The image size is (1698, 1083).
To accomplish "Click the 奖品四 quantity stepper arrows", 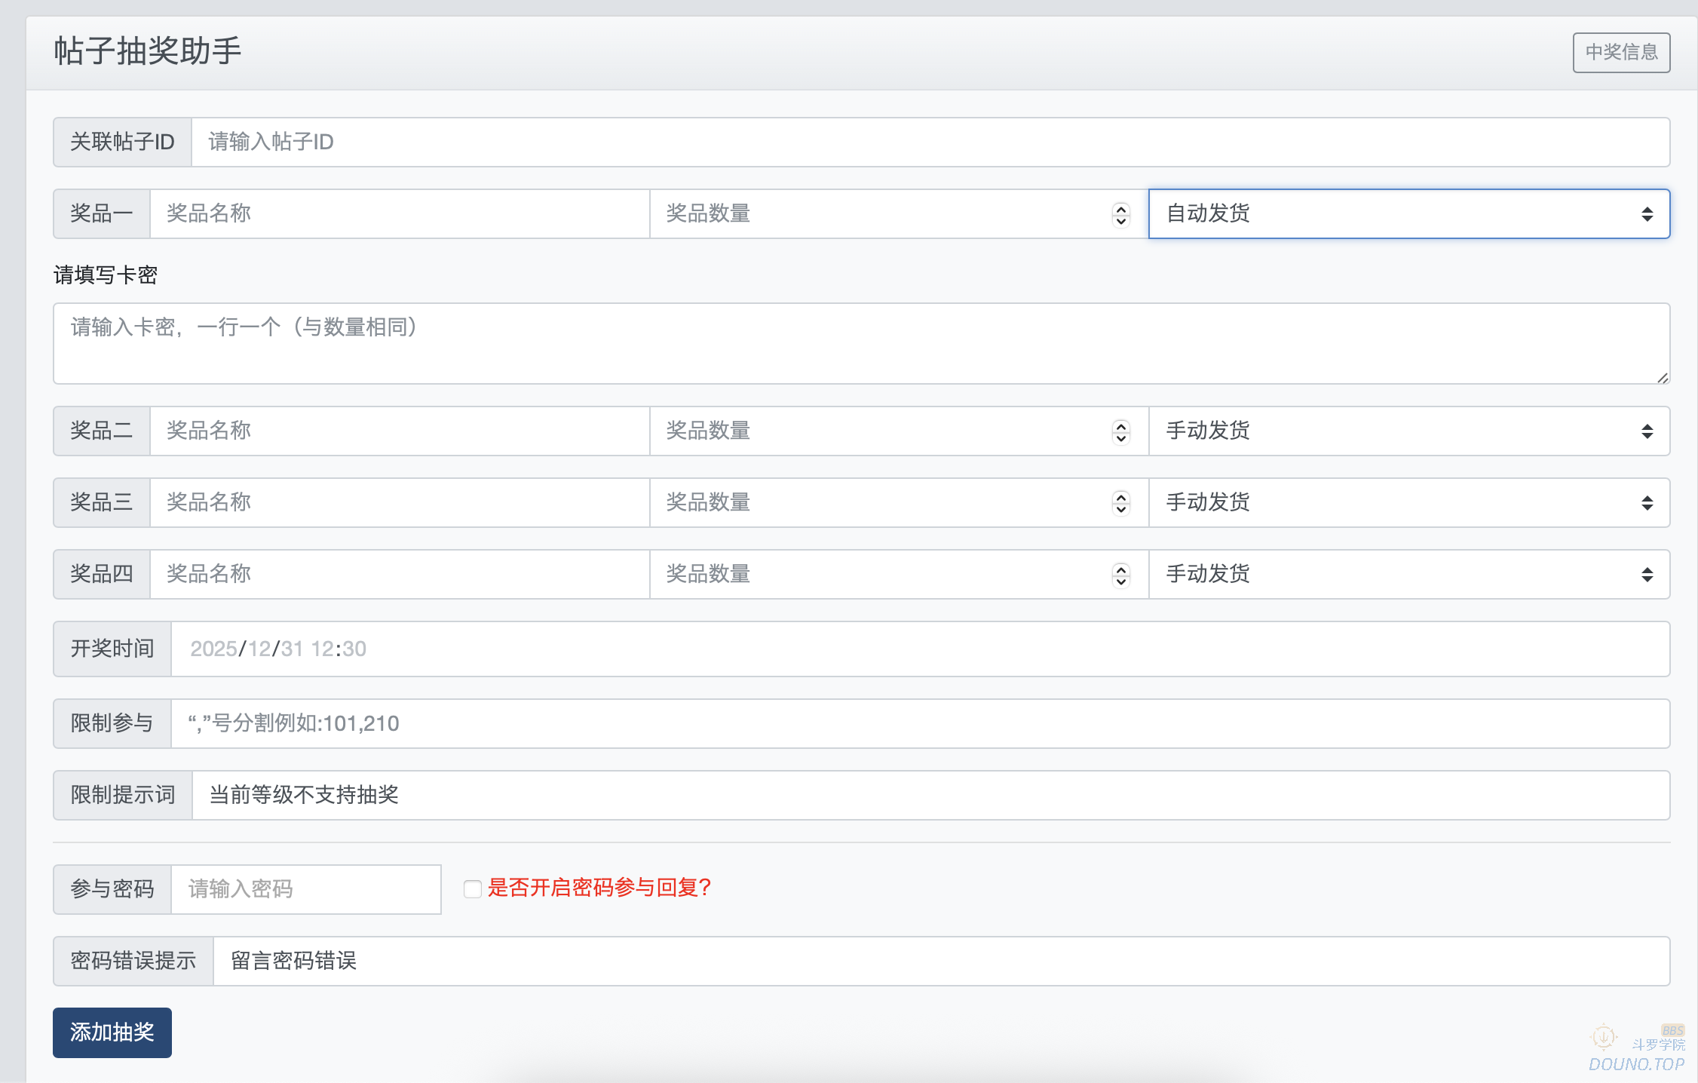I will click(1121, 575).
